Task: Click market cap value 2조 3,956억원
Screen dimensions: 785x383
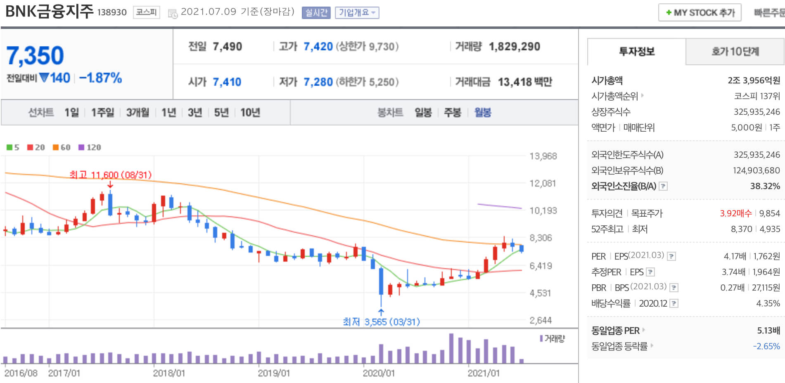Action: pyautogui.click(x=754, y=80)
